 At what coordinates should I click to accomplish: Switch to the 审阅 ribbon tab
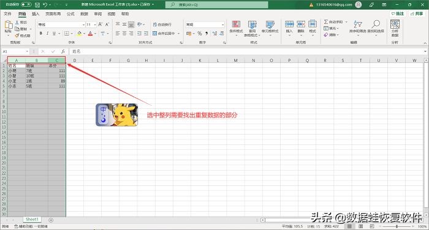pos(97,13)
